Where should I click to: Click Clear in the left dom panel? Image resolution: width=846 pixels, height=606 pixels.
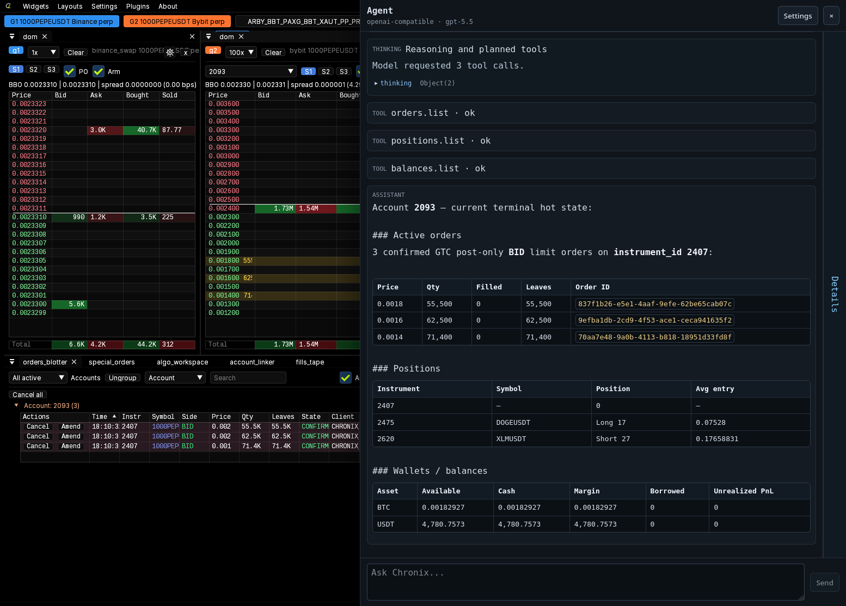coord(76,53)
